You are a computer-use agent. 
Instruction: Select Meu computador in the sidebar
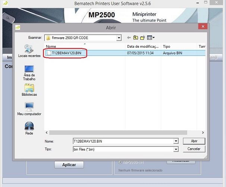click(x=29, y=109)
